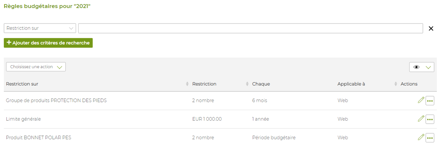Edit the Limite générale rule pencil icon
The width and height of the screenshot is (441, 152).
(421, 119)
